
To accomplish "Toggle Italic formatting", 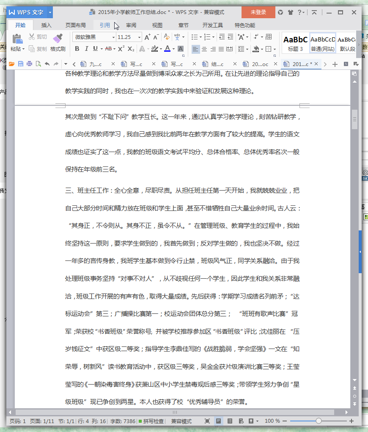I will pos(86,49).
